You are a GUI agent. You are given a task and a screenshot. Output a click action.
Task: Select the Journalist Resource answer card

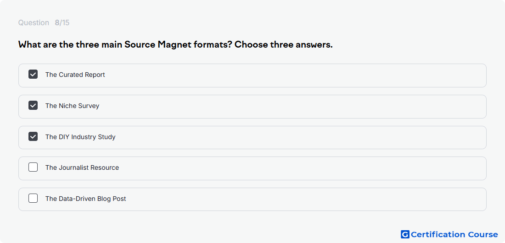point(252,168)
